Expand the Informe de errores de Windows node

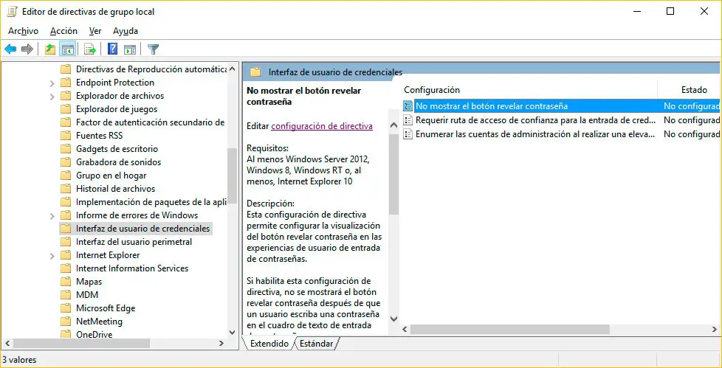(x=52, y=216)
